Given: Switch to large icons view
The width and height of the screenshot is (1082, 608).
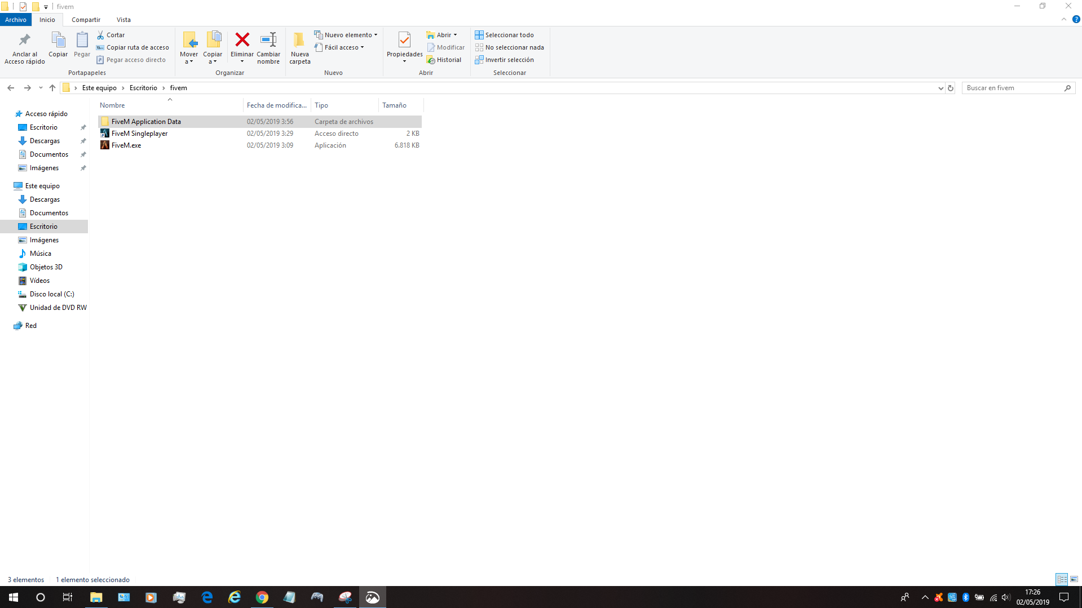Looking at the screenshot, I should tap(1074, 579).
